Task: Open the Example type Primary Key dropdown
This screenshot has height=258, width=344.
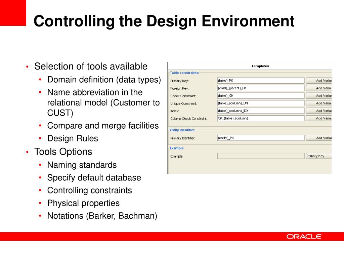Action: coord(319,156)
